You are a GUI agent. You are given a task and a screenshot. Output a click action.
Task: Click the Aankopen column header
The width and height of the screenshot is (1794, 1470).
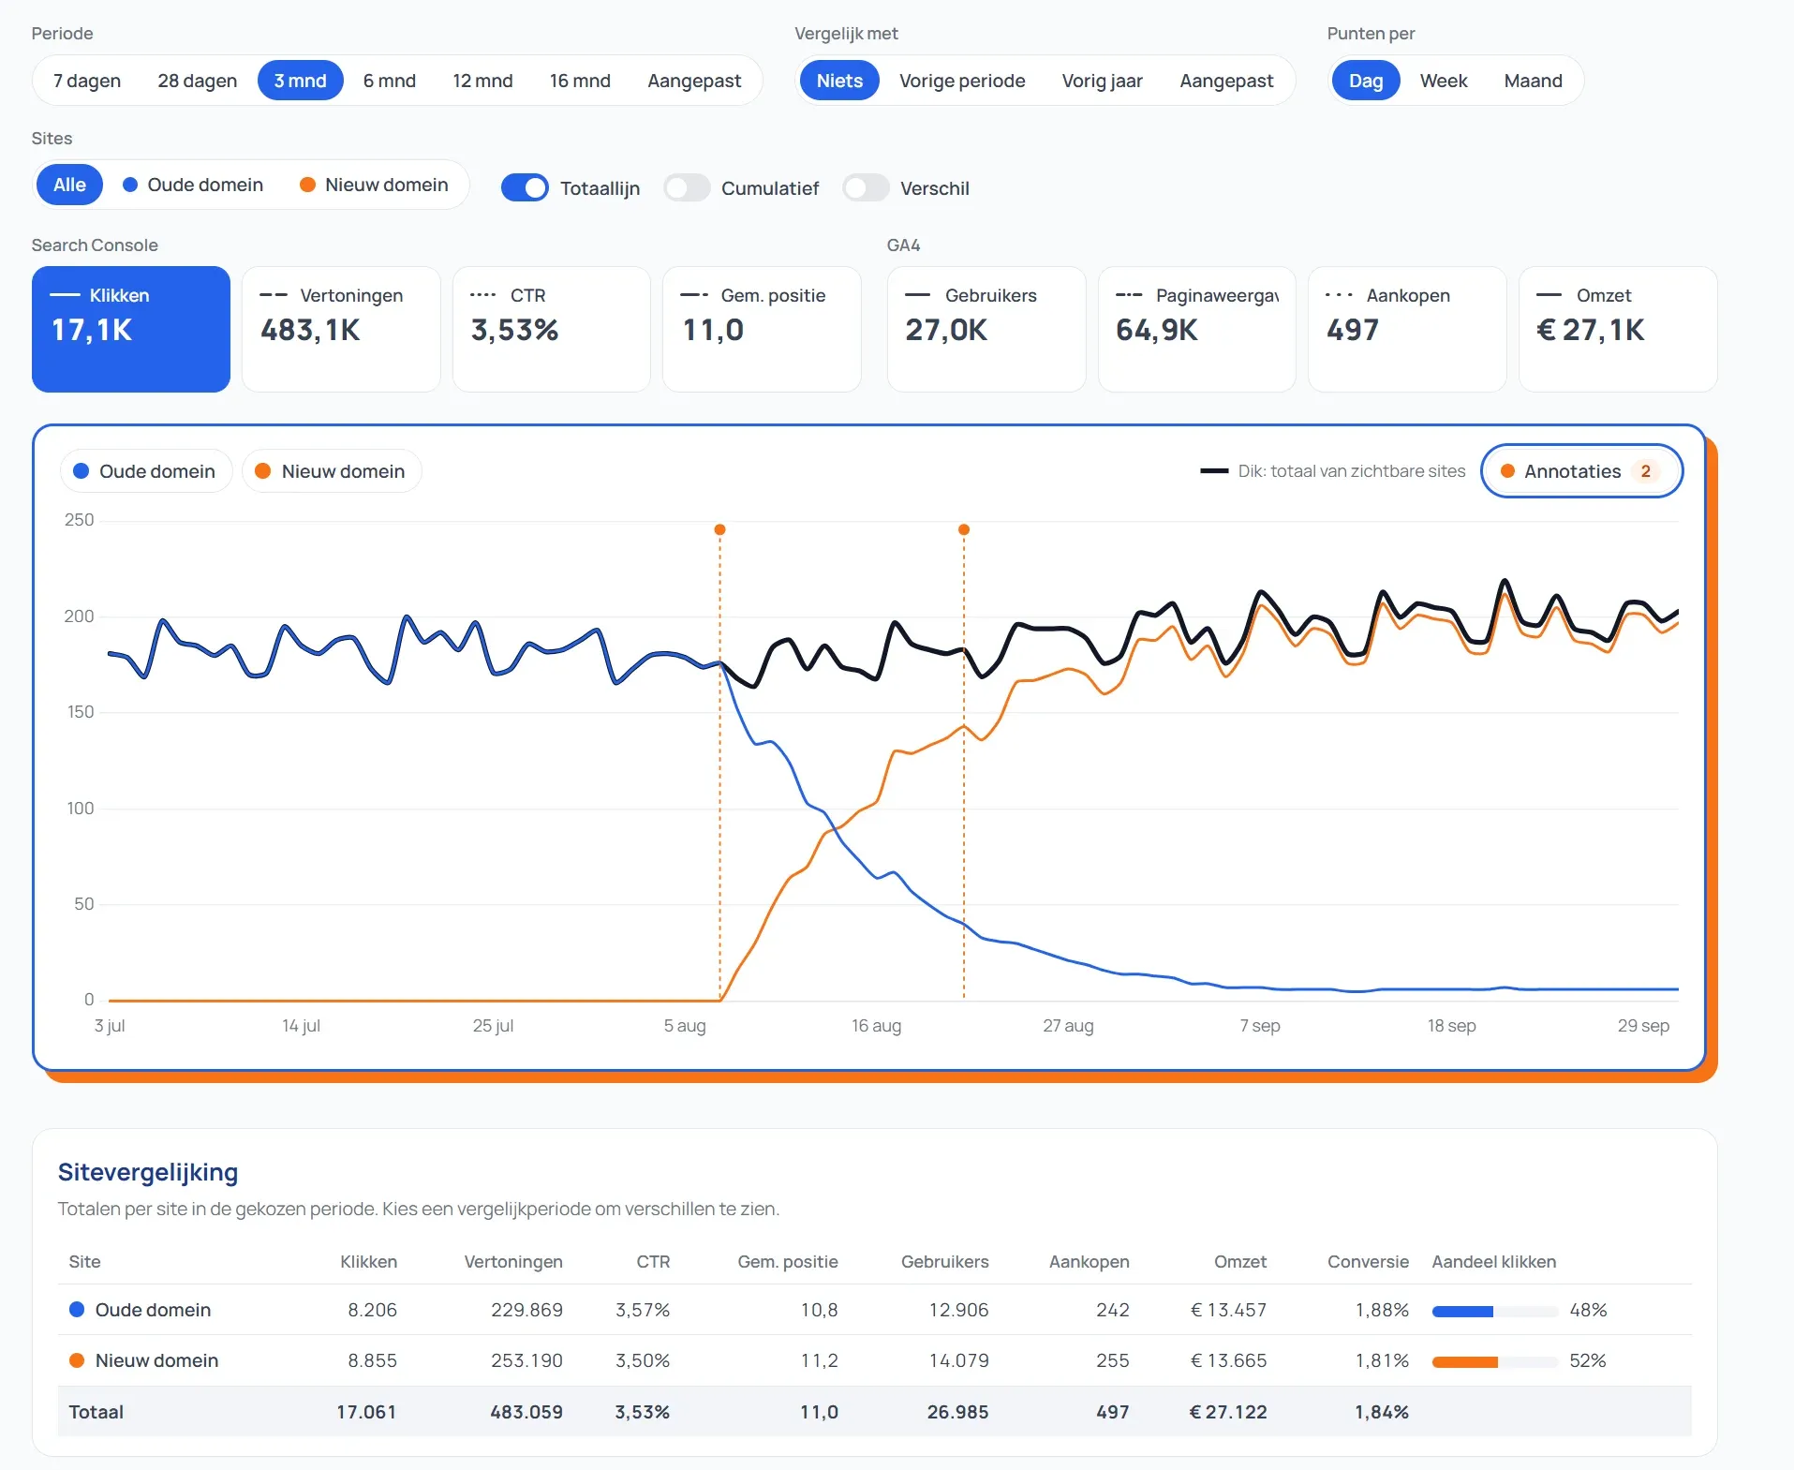pos(1089,1262)
